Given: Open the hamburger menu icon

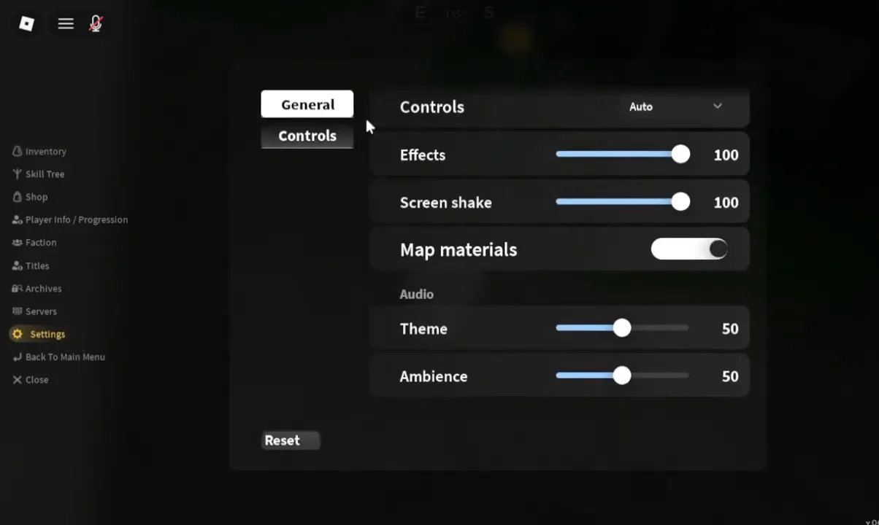Looking at the screenshot, I should click(66, 24).
